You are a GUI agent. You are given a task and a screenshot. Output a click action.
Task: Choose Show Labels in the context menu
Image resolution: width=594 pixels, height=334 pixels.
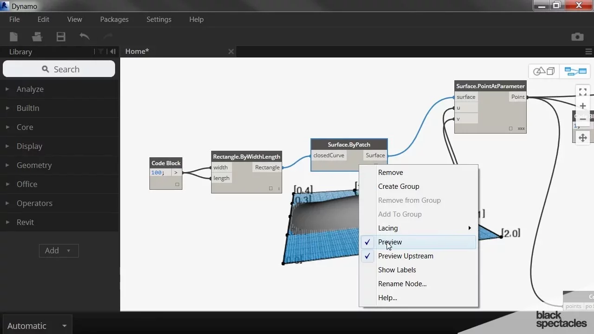tap(418, 270)
